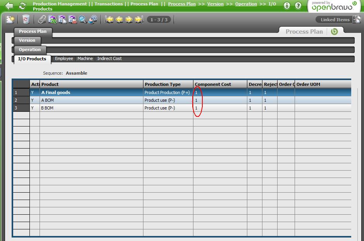This screenshot has width=364, height=241.
Task: Go to next record arrow
Action: point(129,19)
